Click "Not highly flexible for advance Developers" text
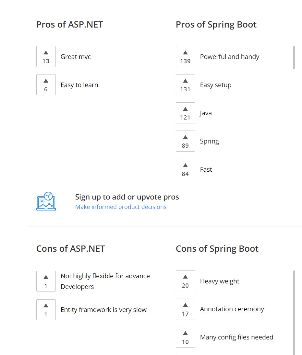The height and width of the screenshot is (355, 302). tap(105, 281)
